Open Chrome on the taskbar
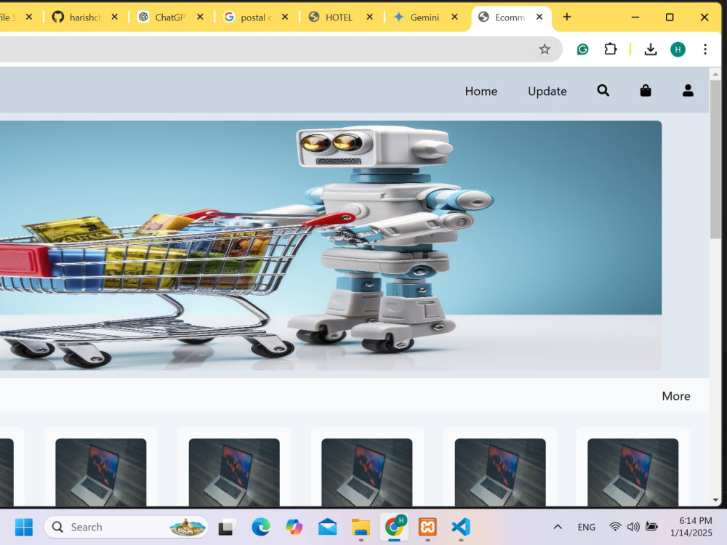The width and height of the screenshot is (727, 545). click(395, 527)
